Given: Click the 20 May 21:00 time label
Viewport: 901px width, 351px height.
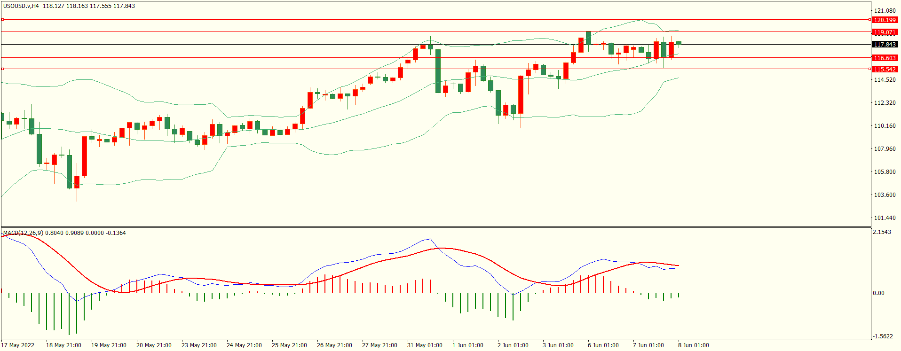Looking at the screenshot, I should pos(154,345).
